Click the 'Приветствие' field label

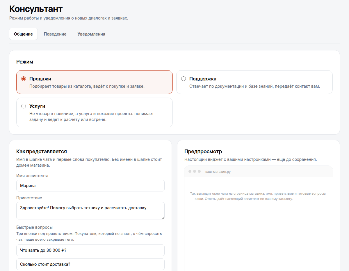click(x=29, y=198)
